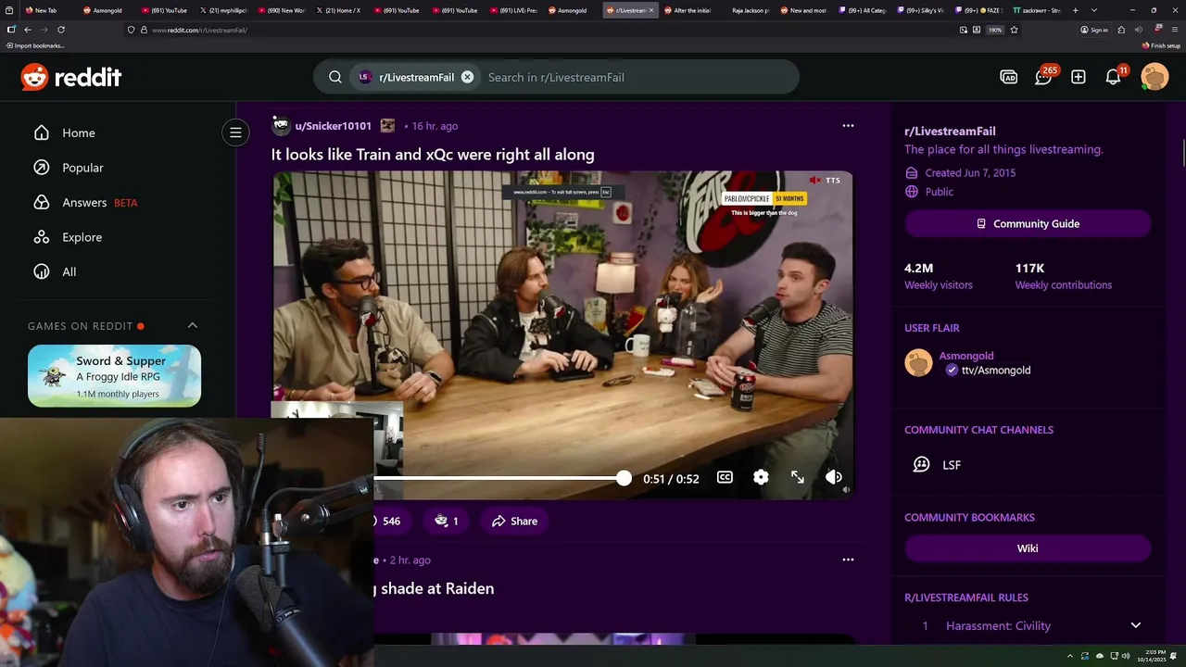
Task: Open taskbar clock showing 2:03 PM
Action: (x=1155, y=655)
